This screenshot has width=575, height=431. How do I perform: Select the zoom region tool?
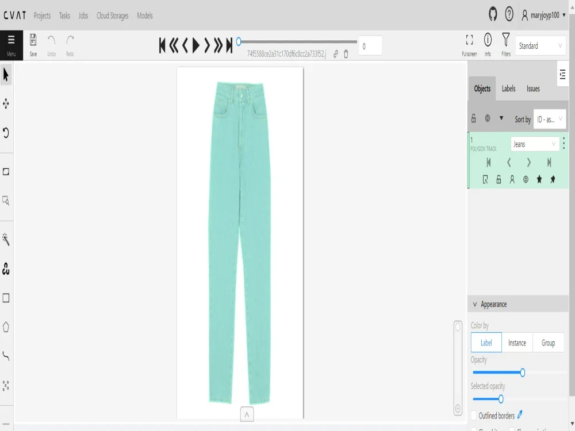tap(6, 201)
